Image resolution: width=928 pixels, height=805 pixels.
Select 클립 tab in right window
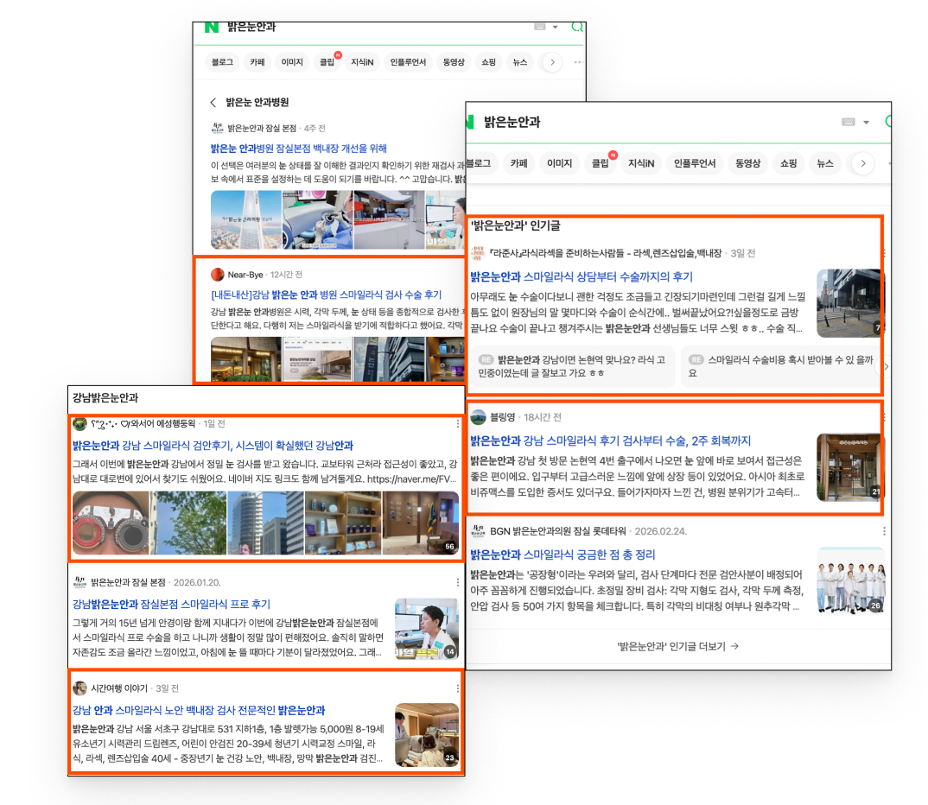[x=601, y=164]
